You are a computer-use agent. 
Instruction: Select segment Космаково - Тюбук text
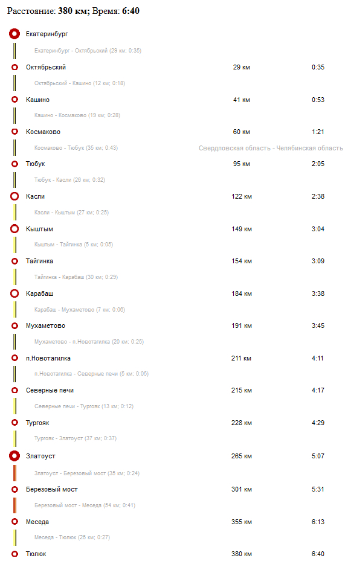(76, 148)
